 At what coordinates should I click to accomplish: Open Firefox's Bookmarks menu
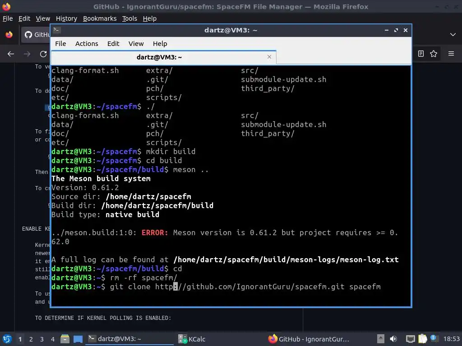[x=100, y=18]
